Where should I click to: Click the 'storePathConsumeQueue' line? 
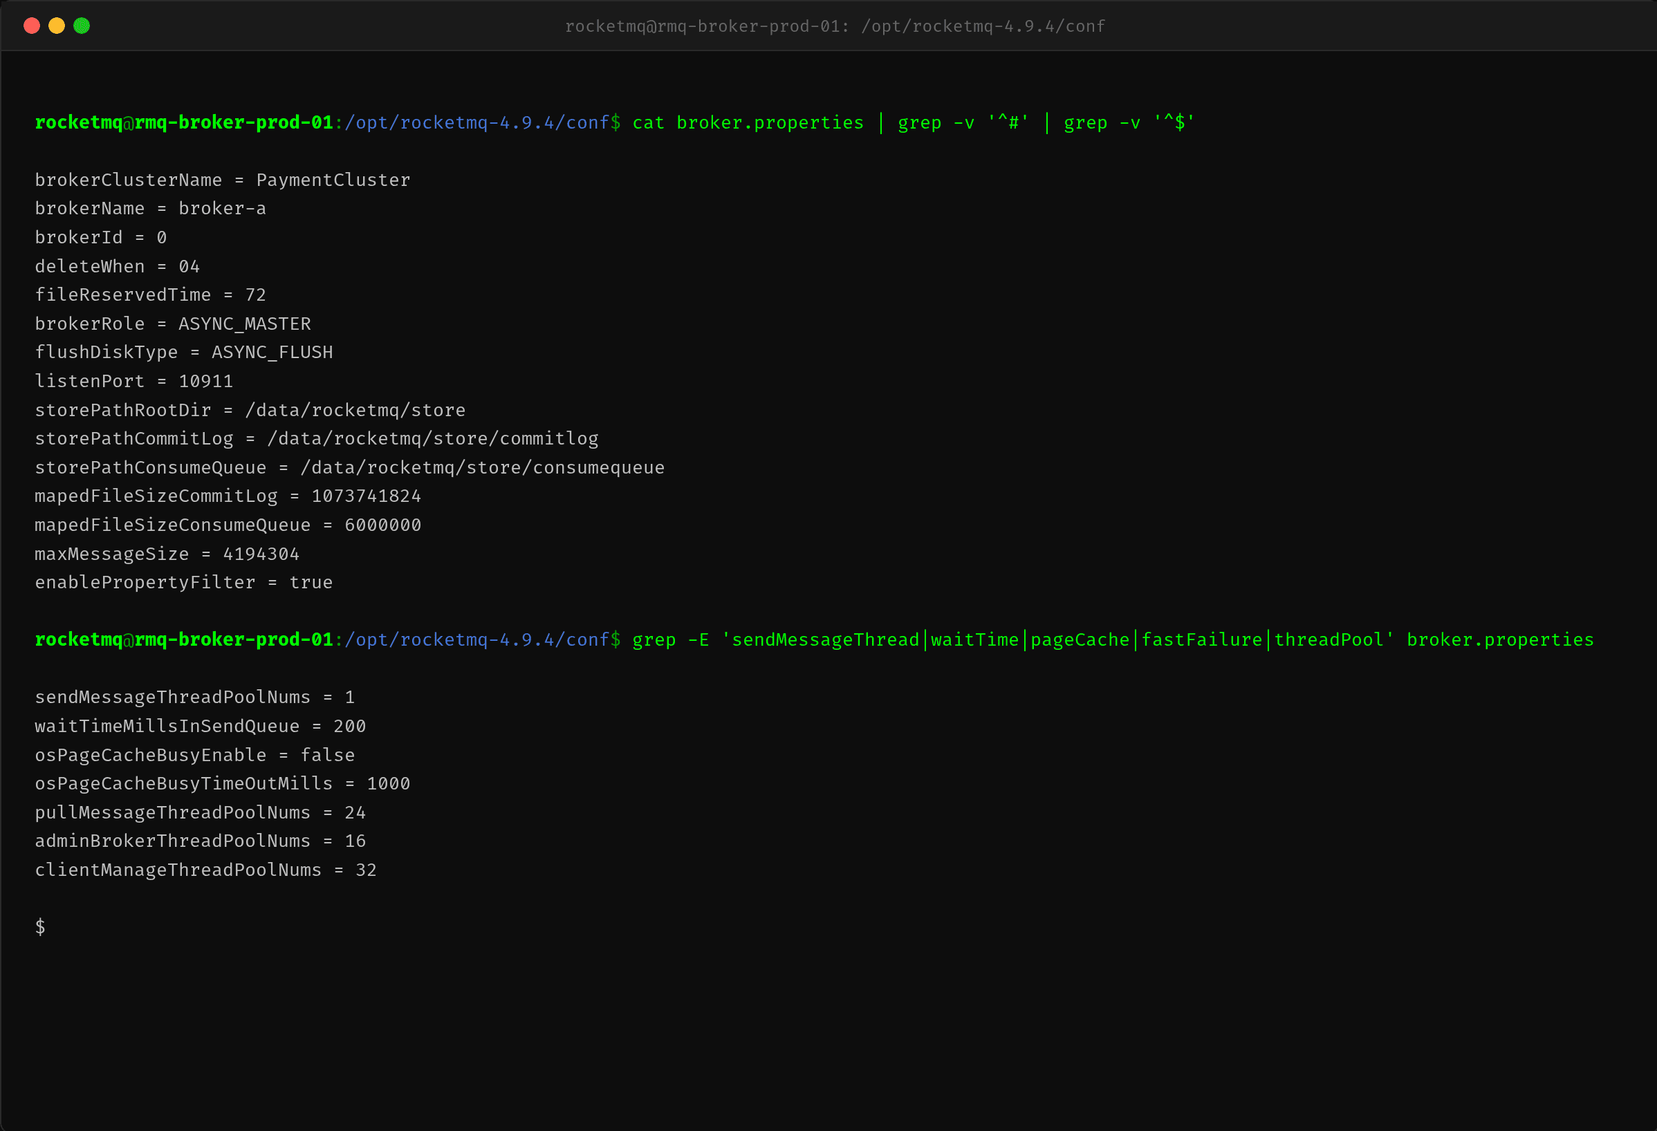click(349, 467)
